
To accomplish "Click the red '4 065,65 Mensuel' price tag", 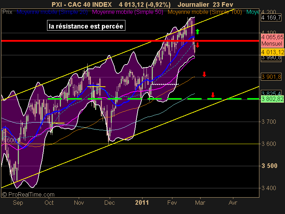I will (272, 40).
